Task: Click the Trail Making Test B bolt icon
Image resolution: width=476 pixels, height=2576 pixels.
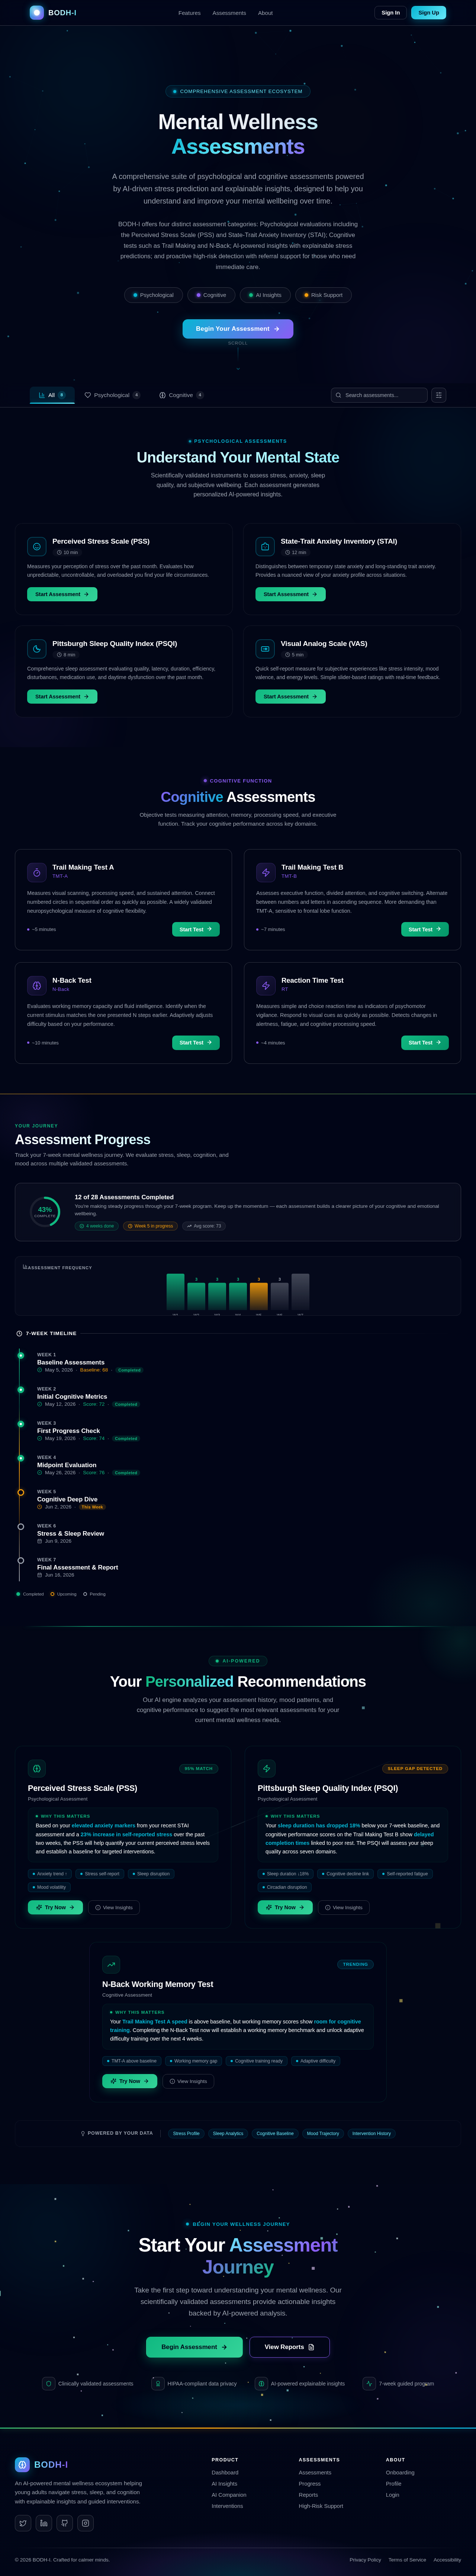Action: [266, 872]
